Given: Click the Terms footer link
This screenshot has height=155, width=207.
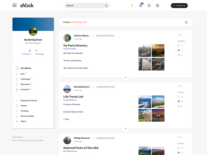Looking at the screenshot, I should pyautogui.click(x=30, y=141).
